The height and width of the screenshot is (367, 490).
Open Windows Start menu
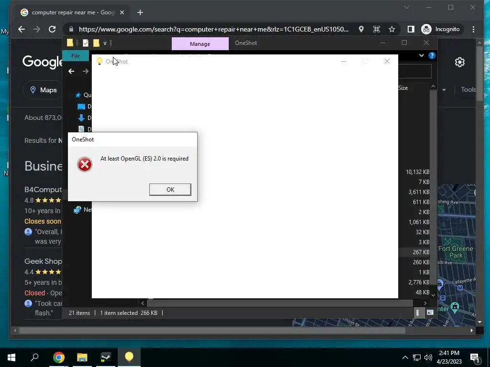pyautogui.click(x=11, y=357)
